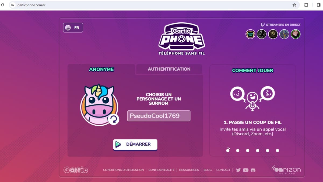323x182 pixels.
Task: Select the fourth how-to-play slide dot
Action: point(258,150)
